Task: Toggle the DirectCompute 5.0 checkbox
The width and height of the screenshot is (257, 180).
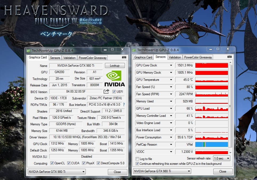Action: click(x=98, y=163)
